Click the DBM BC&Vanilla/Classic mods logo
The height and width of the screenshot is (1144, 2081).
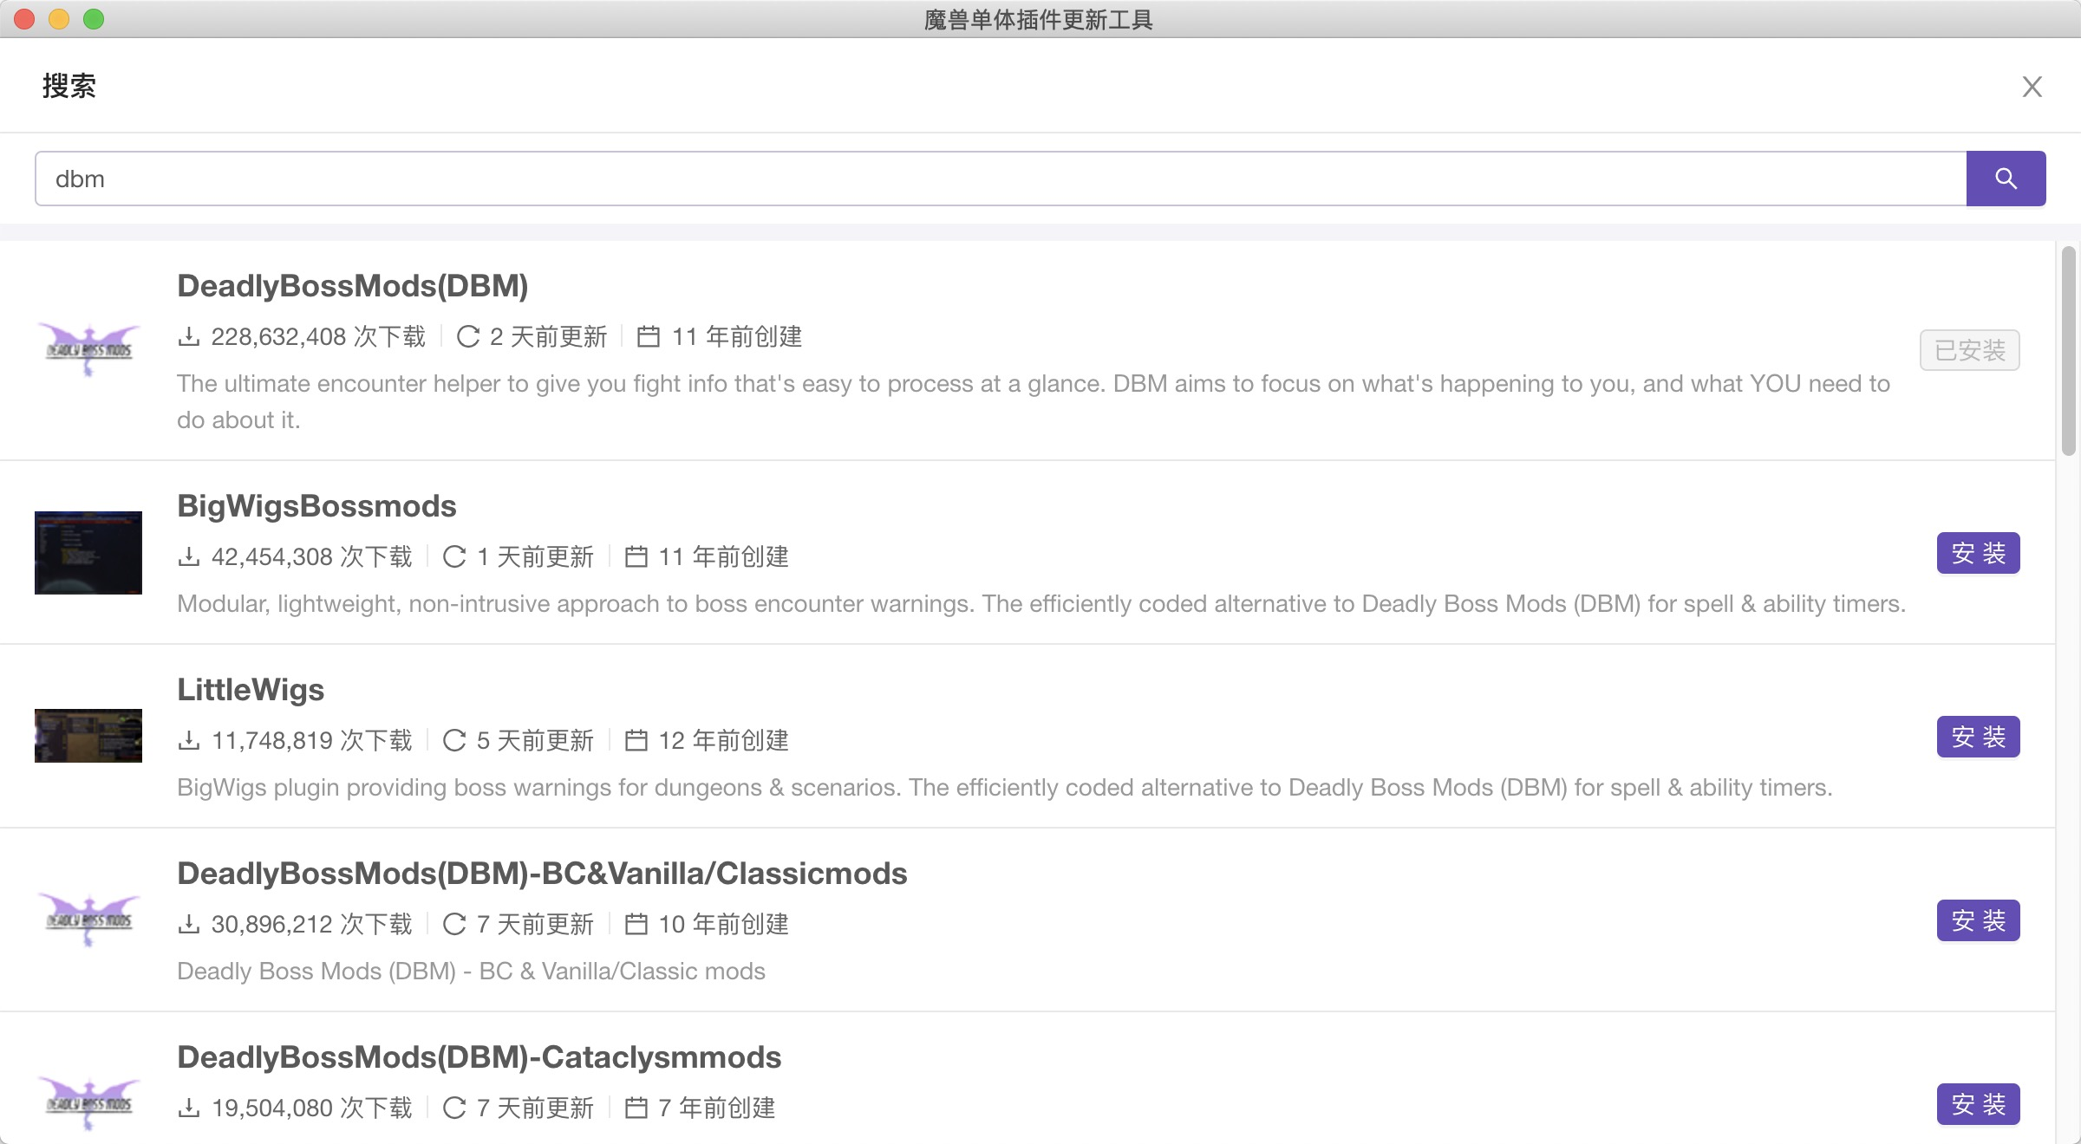pos(88,920)
